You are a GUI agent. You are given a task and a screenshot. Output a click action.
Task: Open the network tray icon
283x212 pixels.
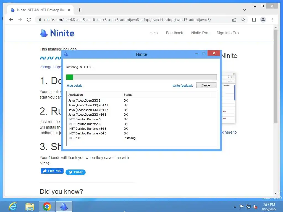(248, 207)
